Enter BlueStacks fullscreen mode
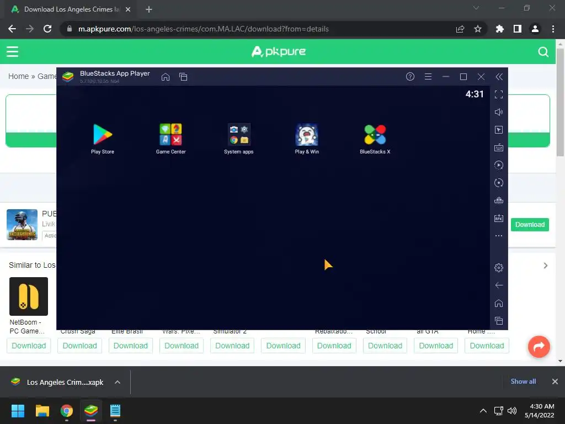 pyautogui.click(x=499, y=94)
